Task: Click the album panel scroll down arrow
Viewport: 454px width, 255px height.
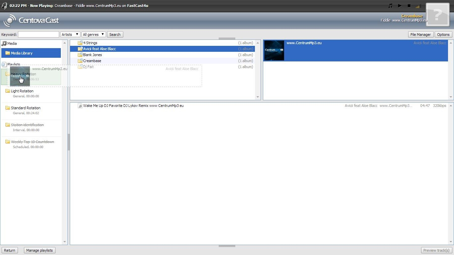Action: coord(451,97)
